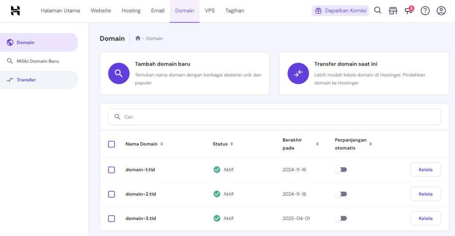Sort by Perpanjangan otomatis column arrows
455x236 pixels.
tap(371, 144)
